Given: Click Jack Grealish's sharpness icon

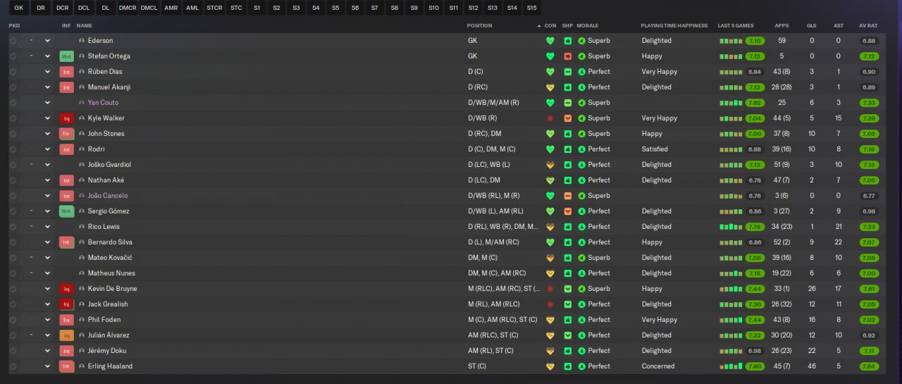Looking at the screenshot, I should [x=567, y=304].
